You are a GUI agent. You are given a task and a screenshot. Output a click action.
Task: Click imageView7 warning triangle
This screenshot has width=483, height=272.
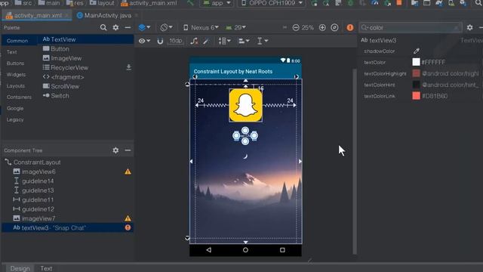128,218
